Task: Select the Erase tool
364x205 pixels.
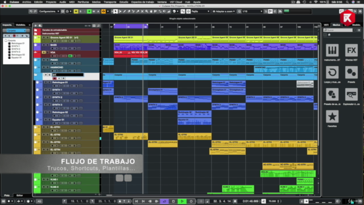Action: tap(129, 11)
